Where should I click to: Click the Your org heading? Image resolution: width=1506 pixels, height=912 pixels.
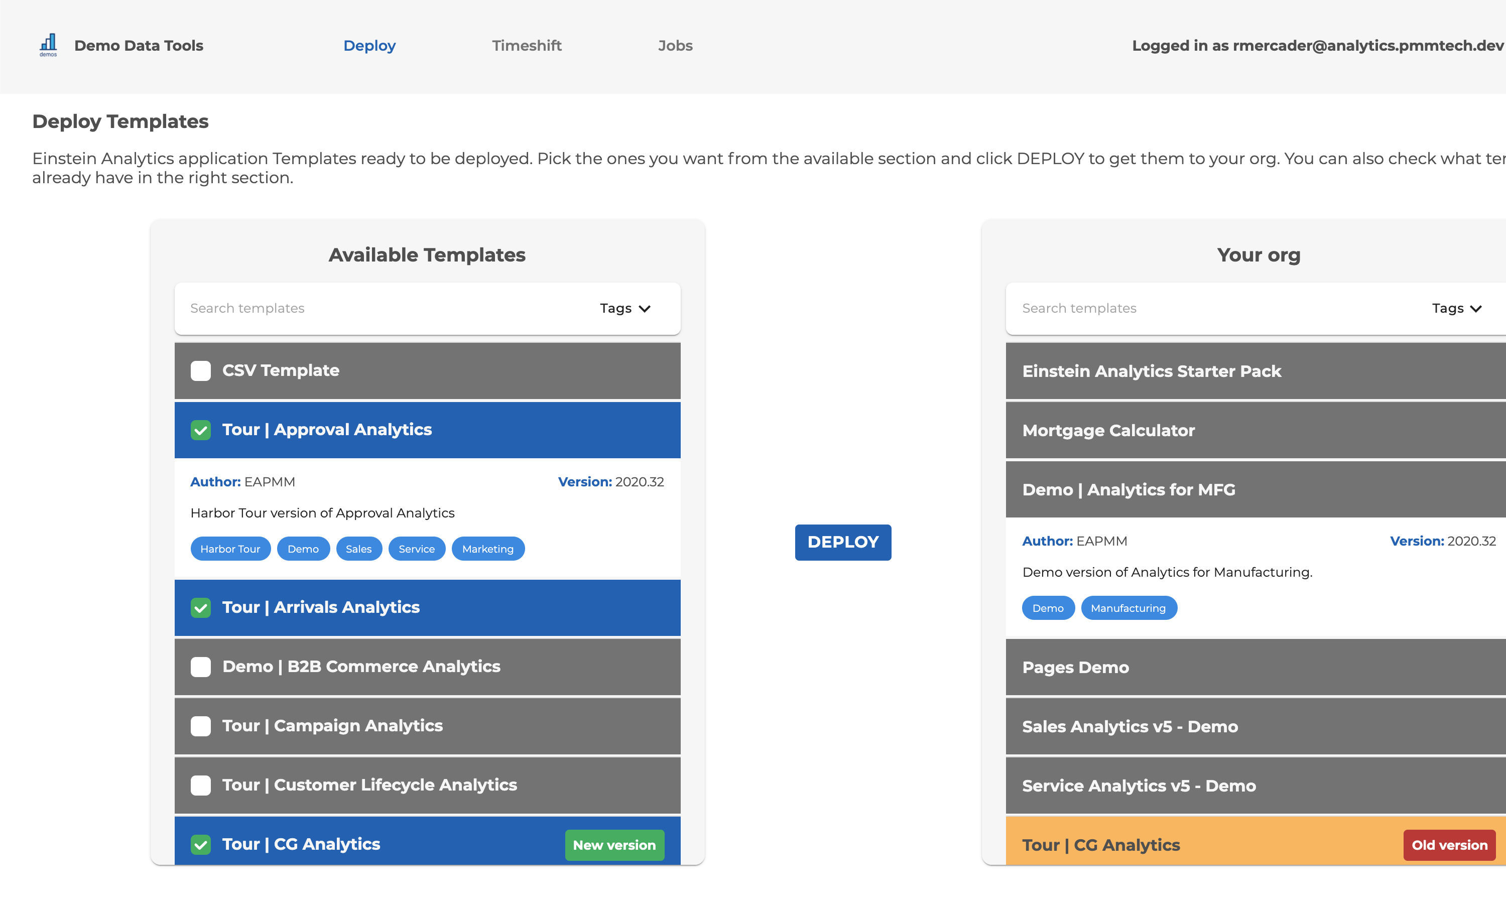(x=1259, y=255)
